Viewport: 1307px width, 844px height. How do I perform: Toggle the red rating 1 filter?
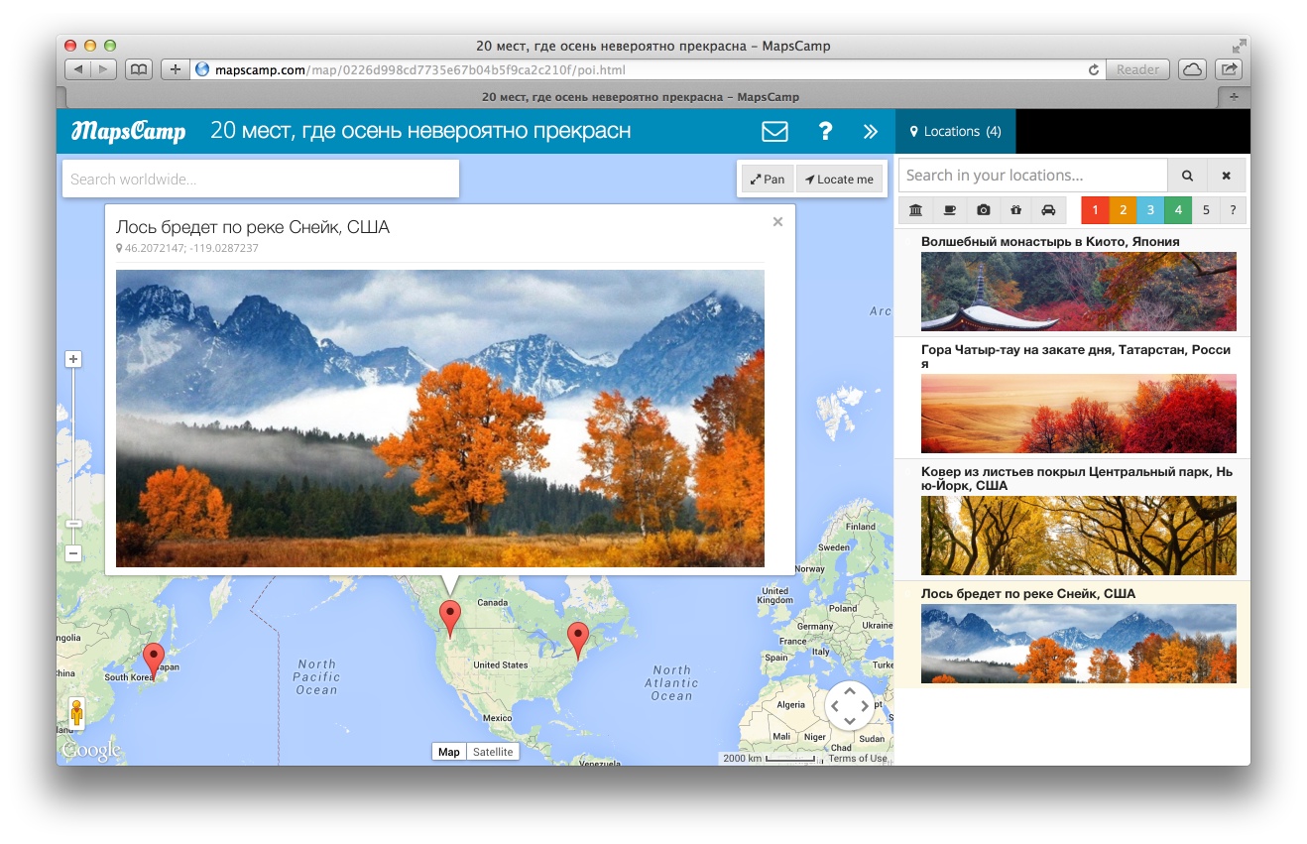coord(1095,210)
